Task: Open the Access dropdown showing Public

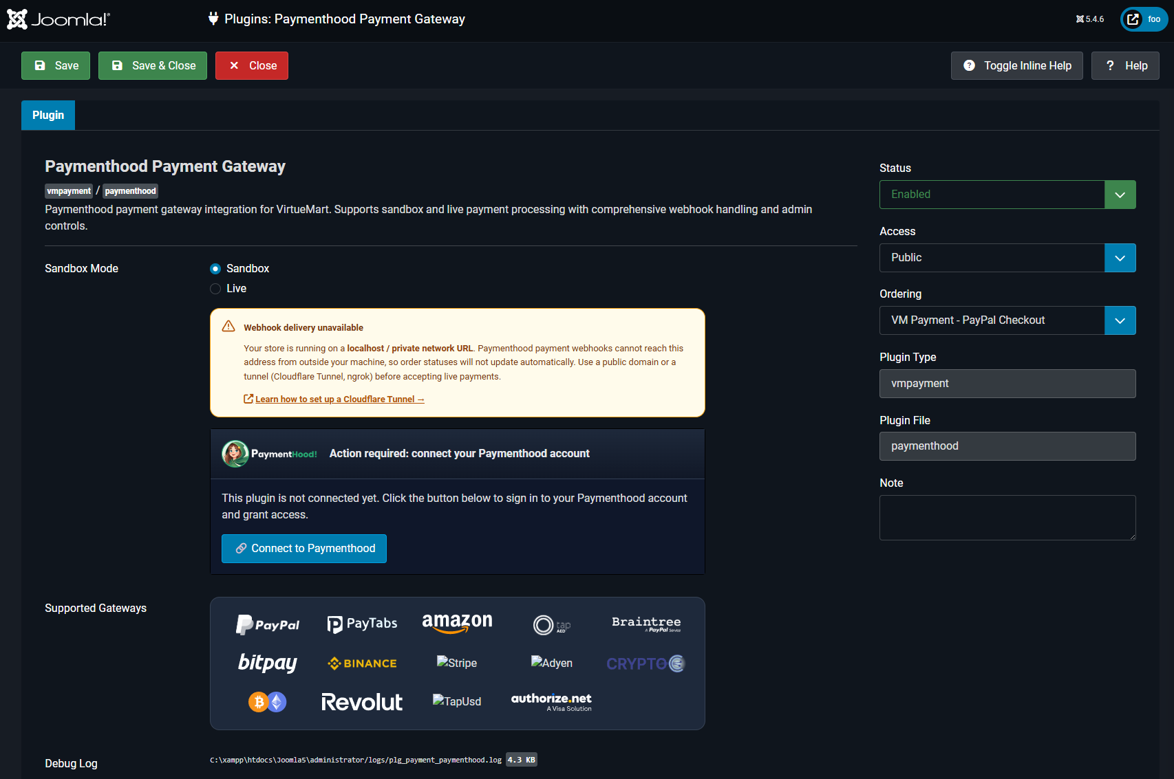Action: coord(1007,258)
